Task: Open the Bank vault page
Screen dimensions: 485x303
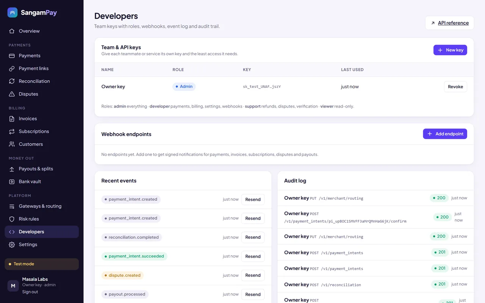Action: tap(42, 181)
